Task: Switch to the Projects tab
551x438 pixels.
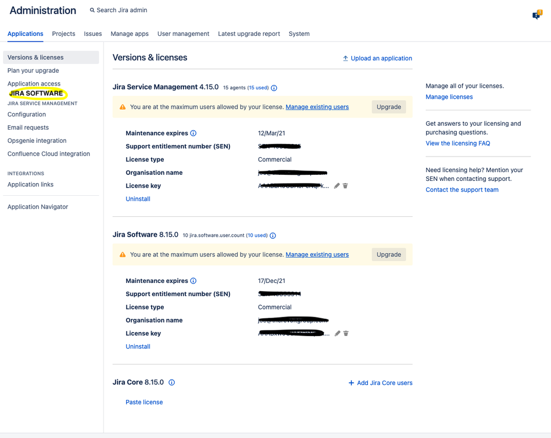Action: coord(63,34)
